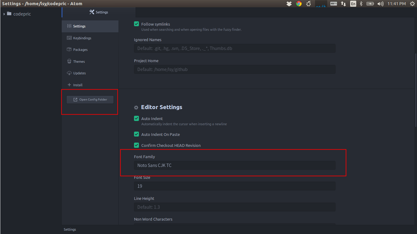Click the Line Height input field

coord(234,207)
